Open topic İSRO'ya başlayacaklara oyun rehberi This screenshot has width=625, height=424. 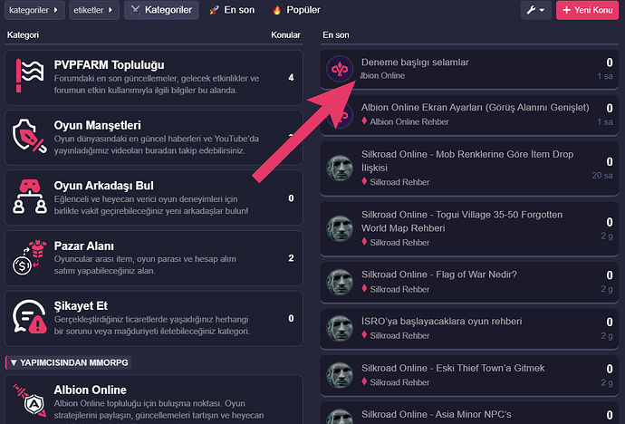441,322
